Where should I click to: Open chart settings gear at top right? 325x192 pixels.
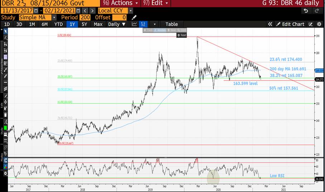tap(319, 24)
